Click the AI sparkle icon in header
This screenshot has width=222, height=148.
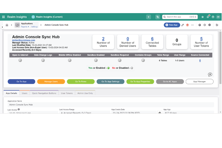158,17
